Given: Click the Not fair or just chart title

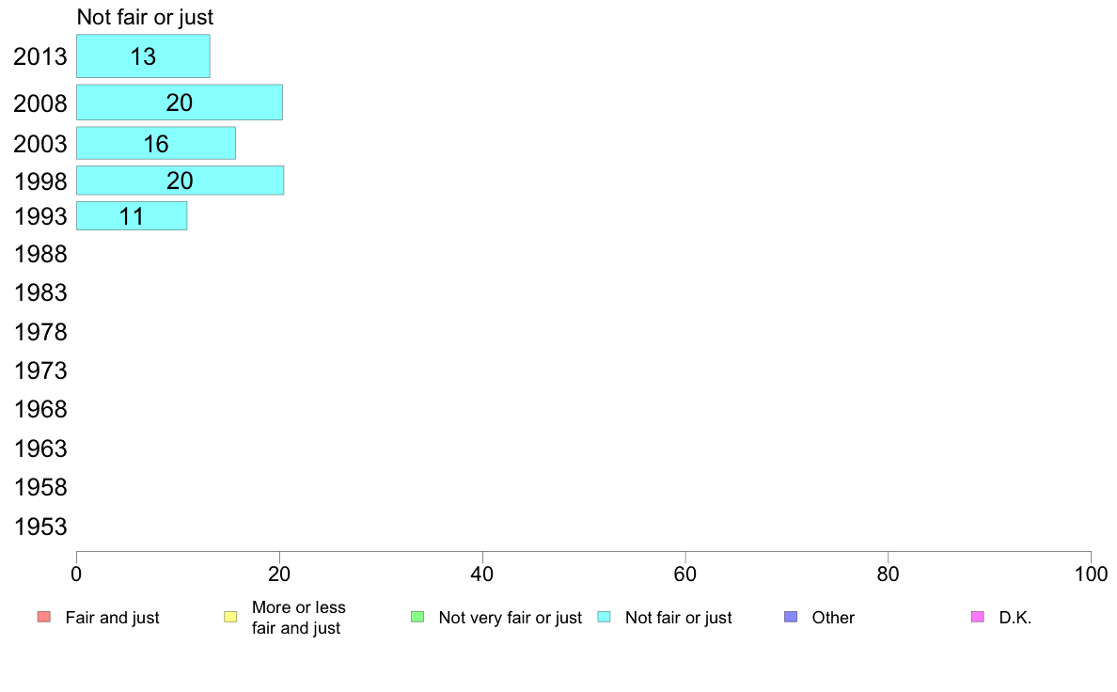Looking at the screenshot, I should tap(146, 17).
